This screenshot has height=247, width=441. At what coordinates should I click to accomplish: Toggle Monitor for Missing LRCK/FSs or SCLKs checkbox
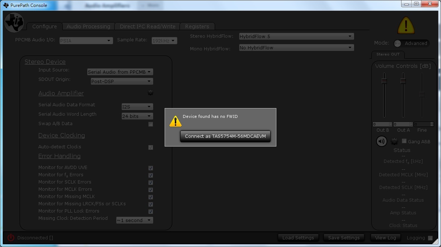[151, 204]
